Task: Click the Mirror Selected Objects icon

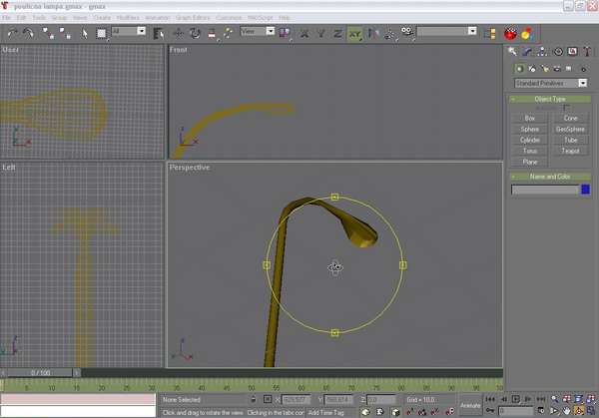Action: 373,33
